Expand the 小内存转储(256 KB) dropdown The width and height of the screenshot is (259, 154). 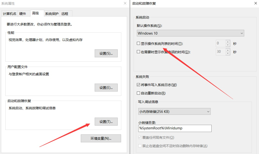tap(174, 112)
